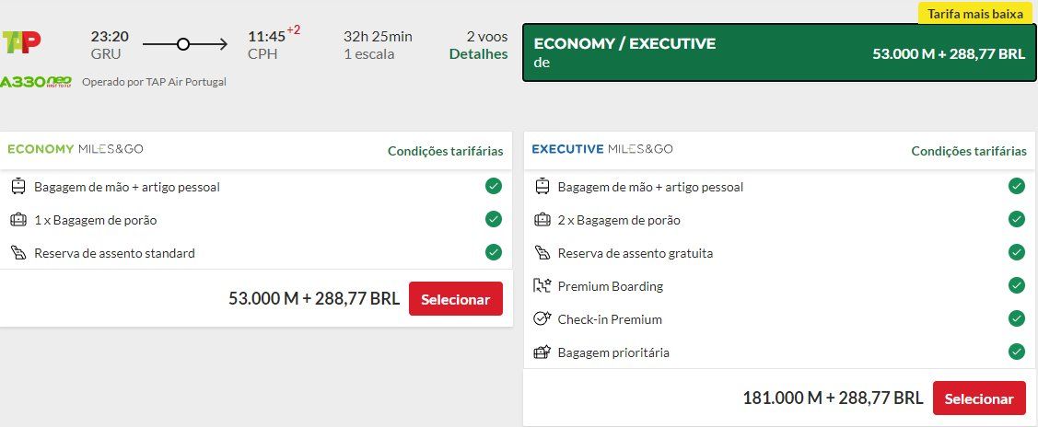Click the A330neo aircraft badge
Screen dimensions: 1038x427
click(36, 82)
